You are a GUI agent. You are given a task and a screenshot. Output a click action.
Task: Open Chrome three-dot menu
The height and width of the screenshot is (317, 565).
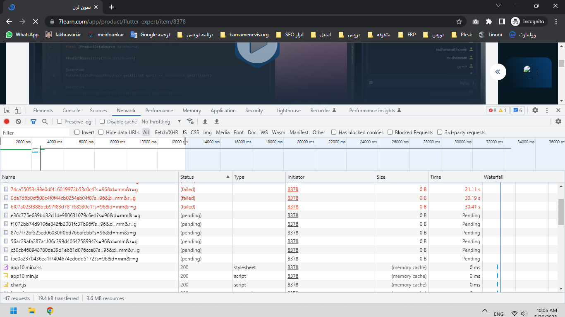tap(556, 21)
